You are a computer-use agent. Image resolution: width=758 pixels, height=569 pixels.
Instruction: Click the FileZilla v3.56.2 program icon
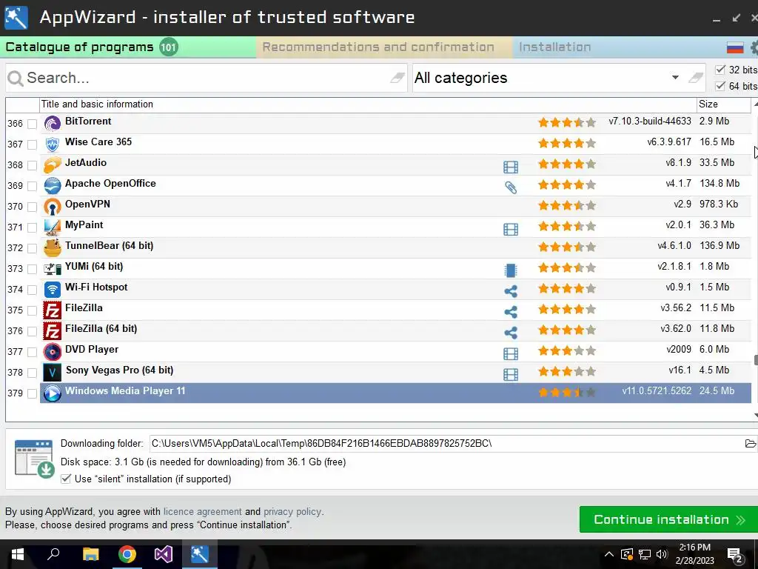click(x=53, y=310)
